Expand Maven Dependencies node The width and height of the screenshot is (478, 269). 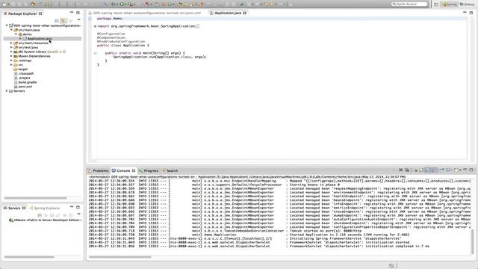pyautogui.click(x=11, y=56)
